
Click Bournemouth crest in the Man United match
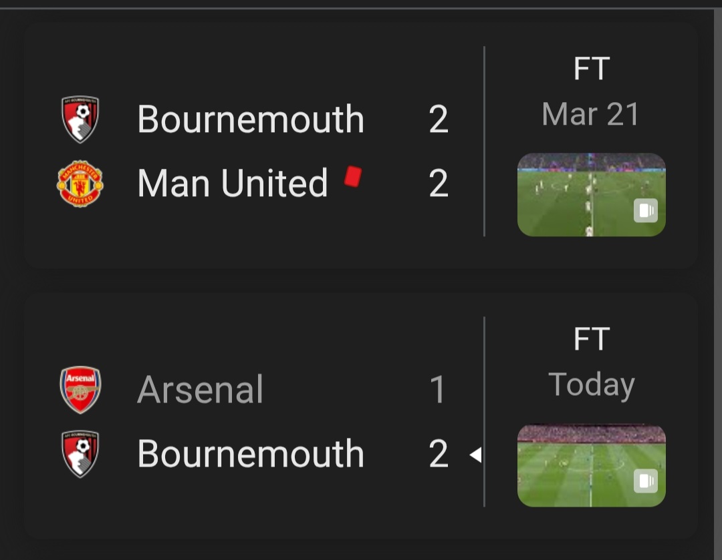pyautogui.click(x=80, y=119)
